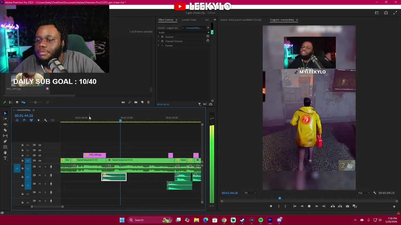The image size is (401, 225).
Task: Open the movalw84kq timeline panel menu
Action: [x=34, y=110]
